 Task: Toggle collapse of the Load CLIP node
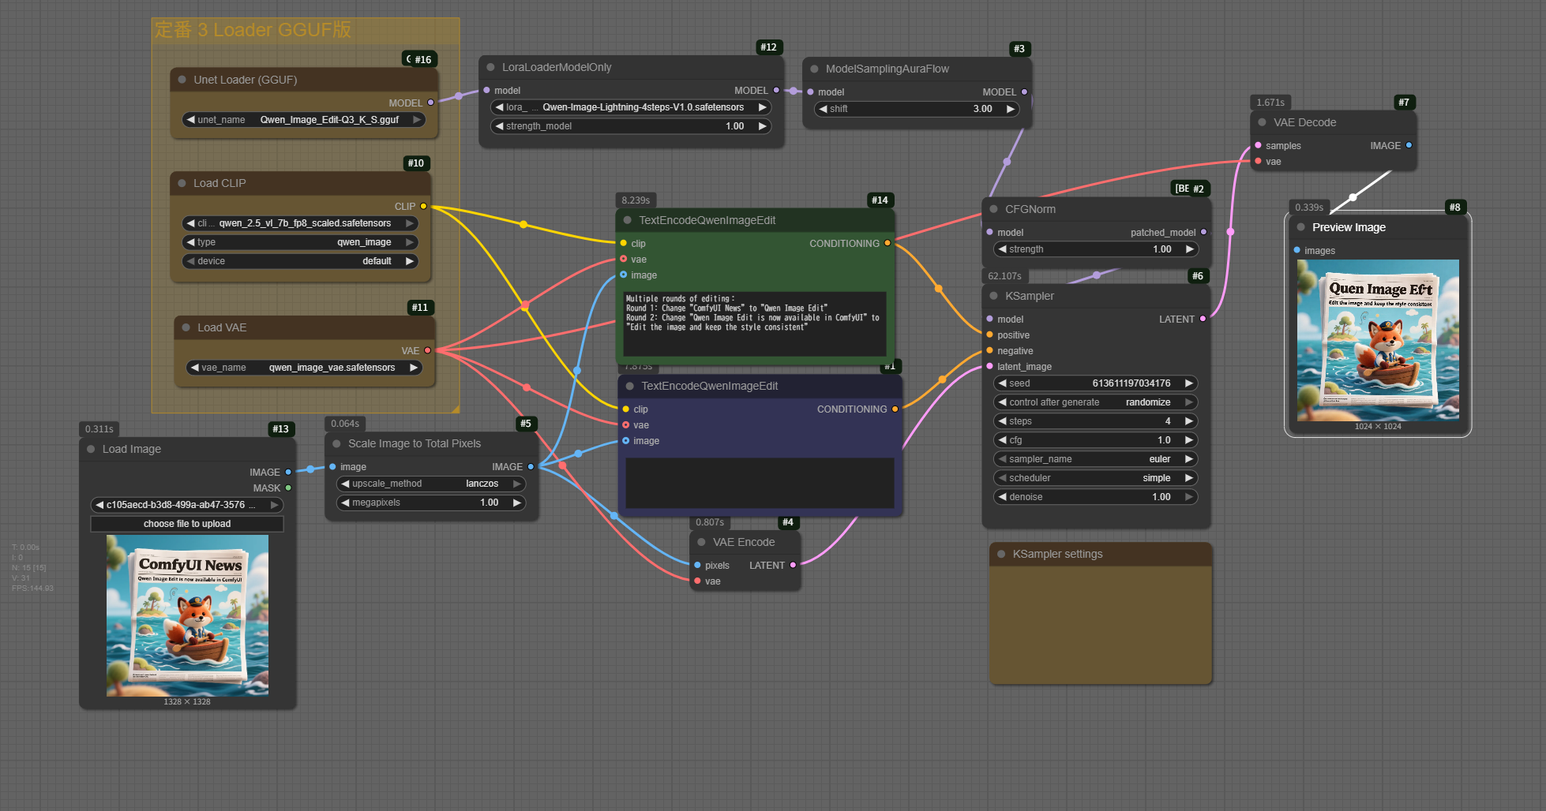pos(182,183)
